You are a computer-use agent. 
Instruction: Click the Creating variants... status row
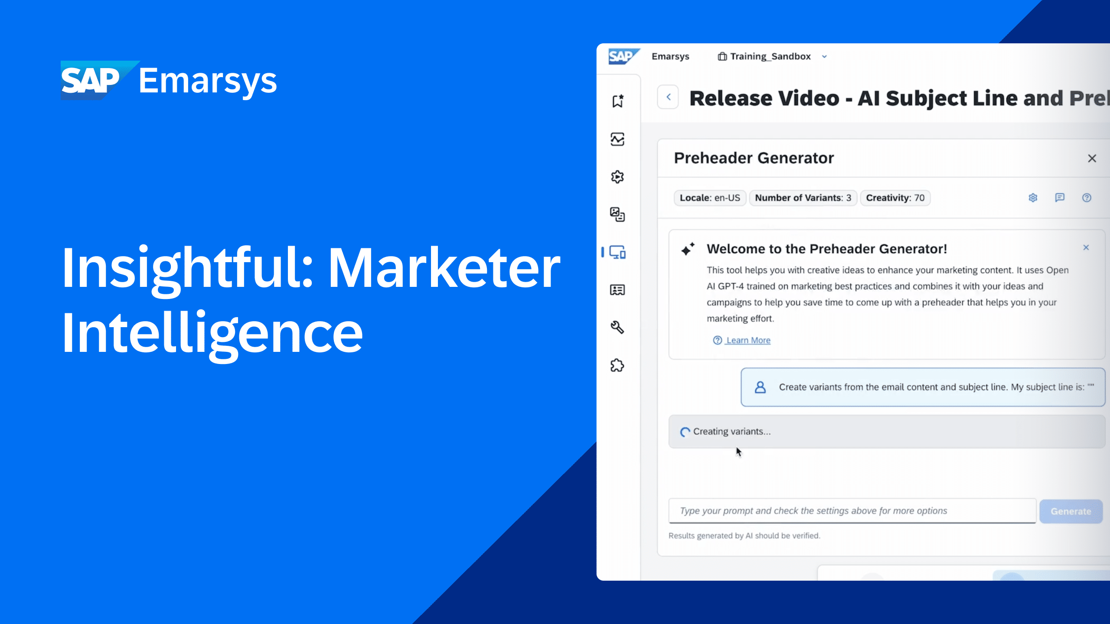point(887,432)
